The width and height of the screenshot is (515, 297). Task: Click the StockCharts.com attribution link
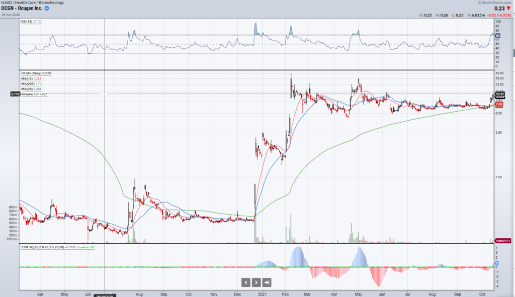tap(495, 3)
